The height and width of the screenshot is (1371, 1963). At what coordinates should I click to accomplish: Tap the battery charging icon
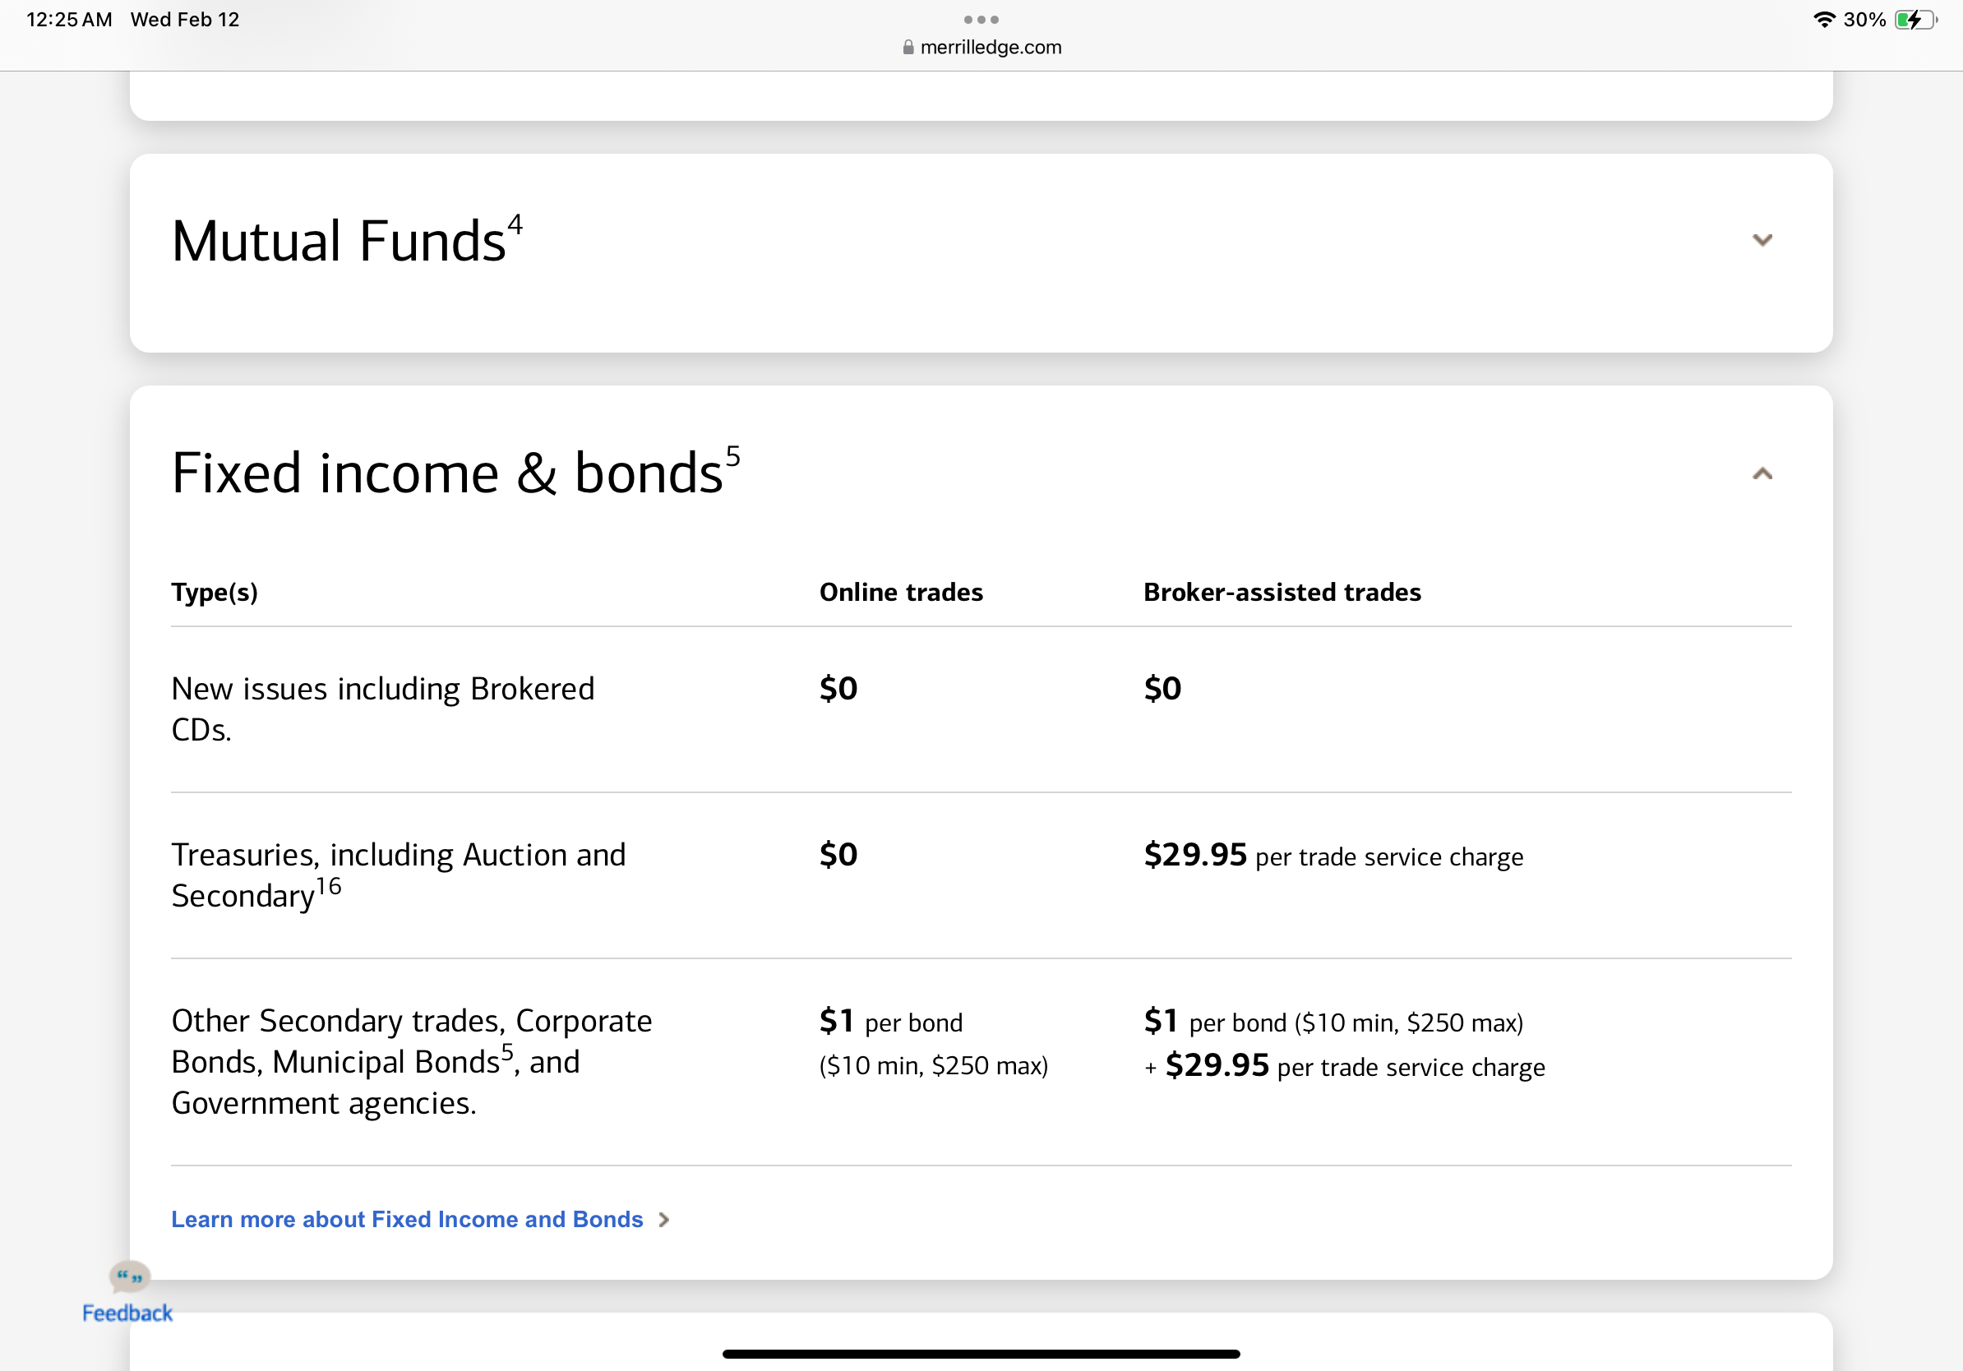pyautogui.click(x=1915, y=19)
